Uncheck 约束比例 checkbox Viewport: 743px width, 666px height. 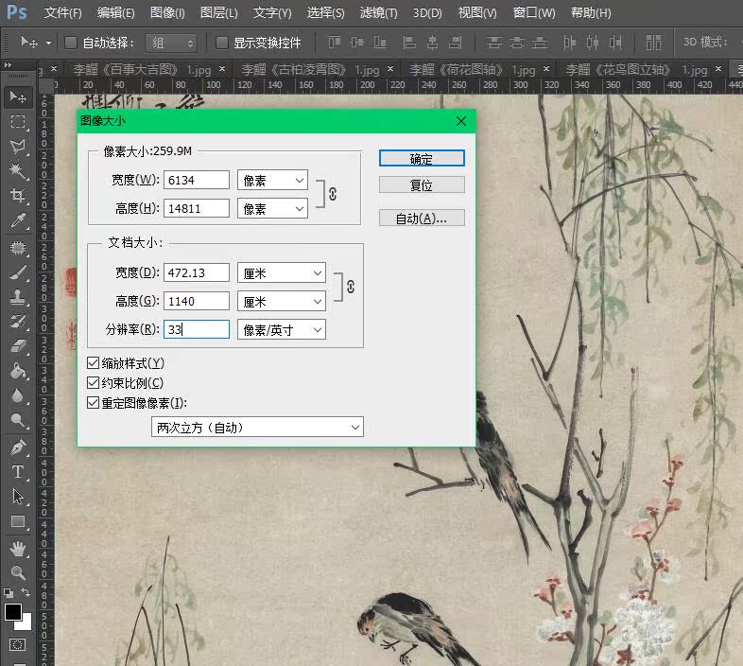coord(93,383)
